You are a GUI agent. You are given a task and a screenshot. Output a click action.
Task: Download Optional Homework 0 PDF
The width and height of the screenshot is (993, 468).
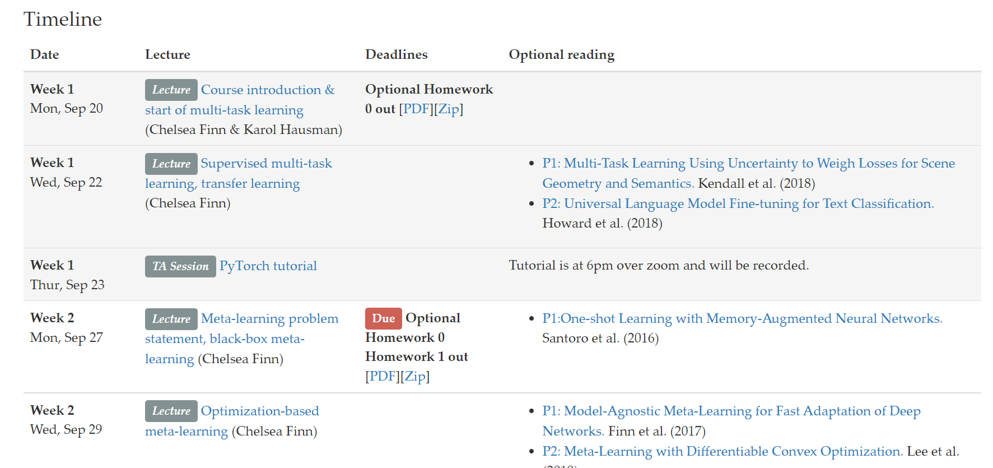[416, 109]
